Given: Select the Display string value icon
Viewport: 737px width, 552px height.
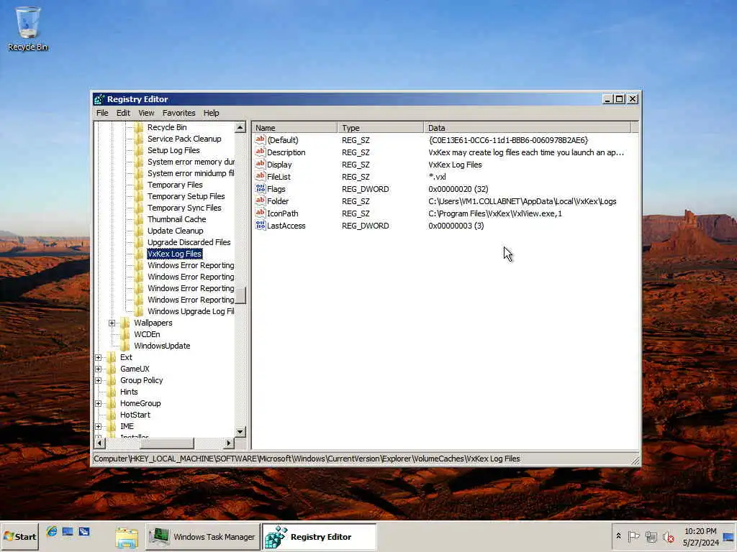Looking at the screenshot, I should pos(260,164).
